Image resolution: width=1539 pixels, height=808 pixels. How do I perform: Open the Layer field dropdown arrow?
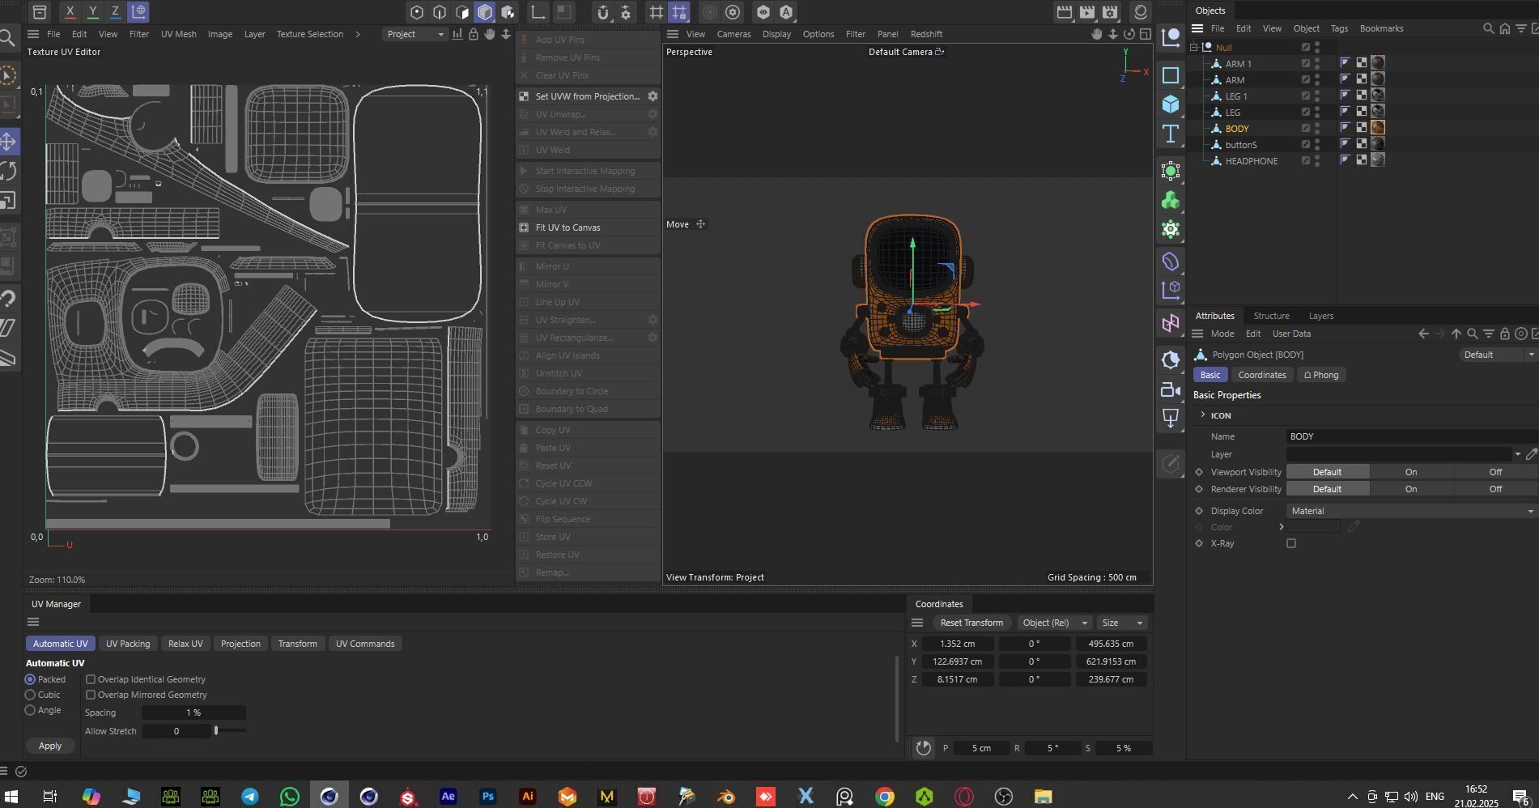pos(1518,454)
